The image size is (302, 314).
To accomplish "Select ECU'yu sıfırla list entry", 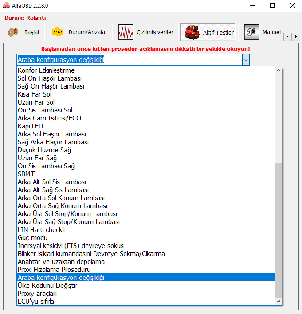I will [36, 302].
